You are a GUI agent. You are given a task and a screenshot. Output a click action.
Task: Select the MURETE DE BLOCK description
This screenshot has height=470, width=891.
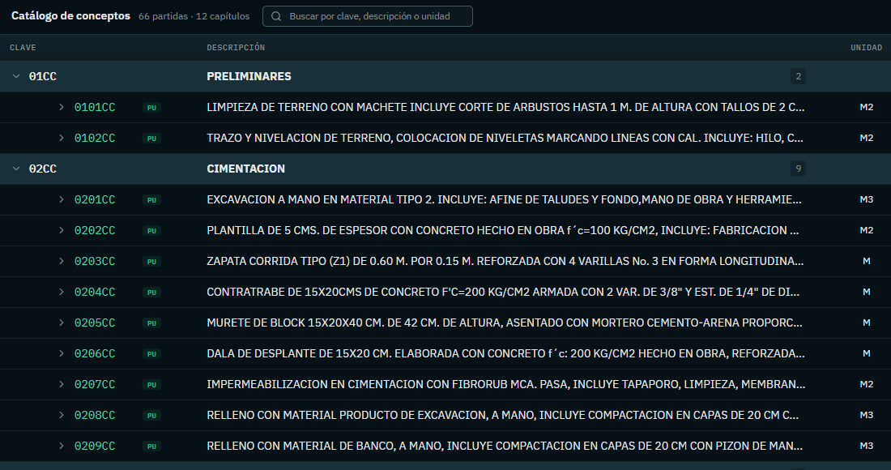[505, 323]
